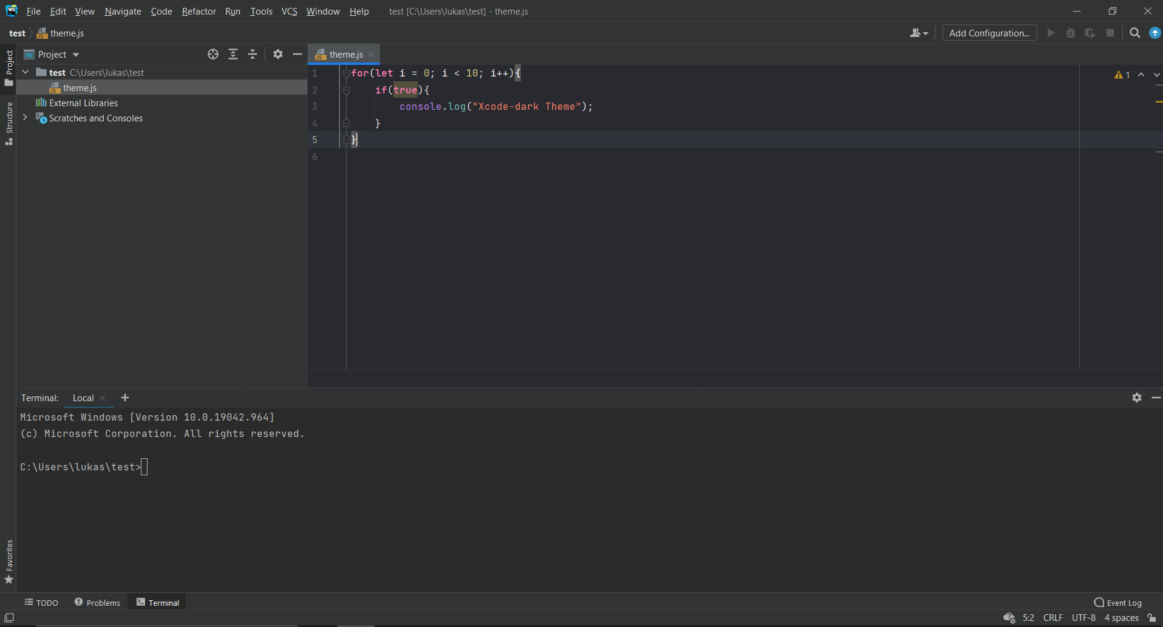
Task: Open Terminal settings gear icon
Action: (x=1136, y=398)
